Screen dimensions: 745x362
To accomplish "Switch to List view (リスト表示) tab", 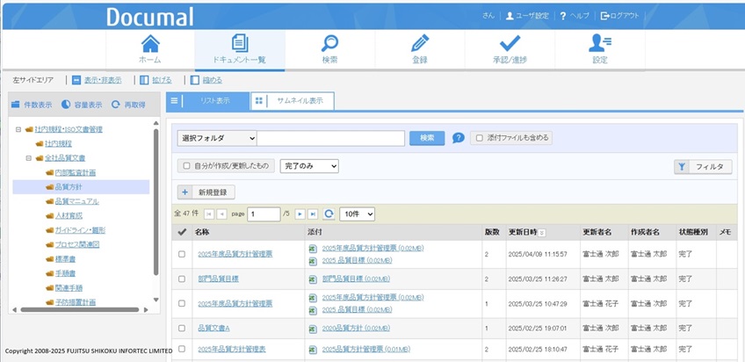I will pyautogui.click(x=208, y=101).
